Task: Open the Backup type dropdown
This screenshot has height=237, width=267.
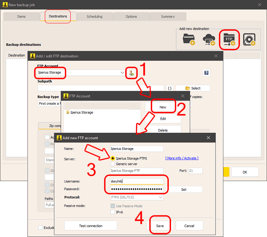Action: pos(49,104)
